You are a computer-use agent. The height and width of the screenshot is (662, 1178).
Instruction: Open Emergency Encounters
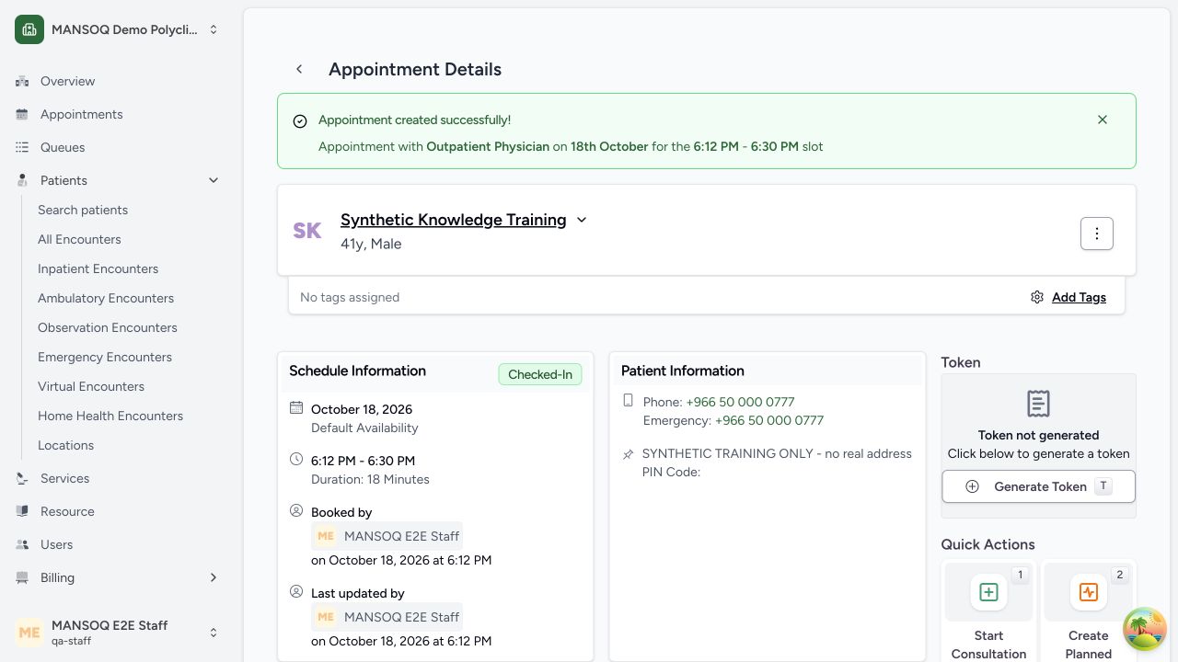tap(105, 357)
